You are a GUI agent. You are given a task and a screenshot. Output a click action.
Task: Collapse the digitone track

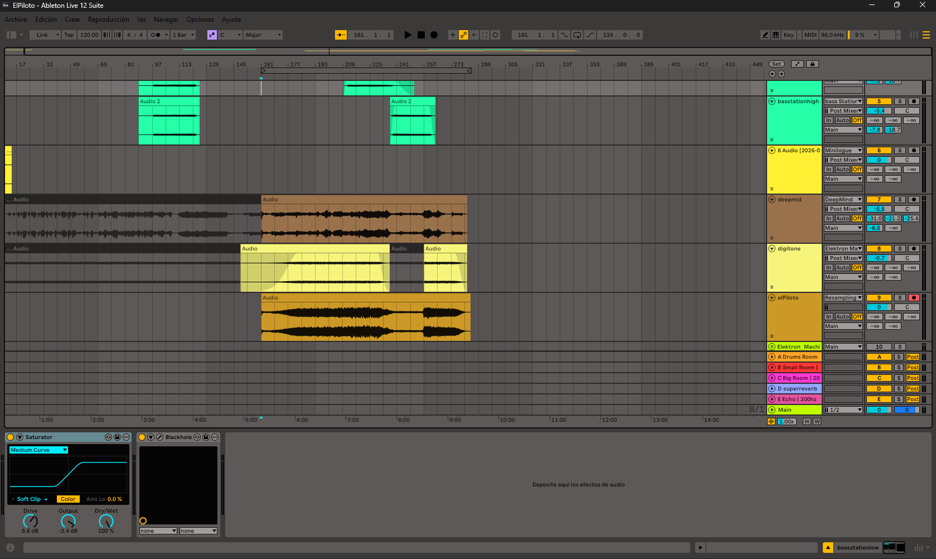click(x=772, y=248)
